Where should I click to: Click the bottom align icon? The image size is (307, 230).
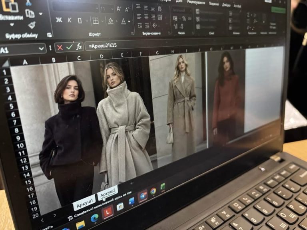click(153, 9)
